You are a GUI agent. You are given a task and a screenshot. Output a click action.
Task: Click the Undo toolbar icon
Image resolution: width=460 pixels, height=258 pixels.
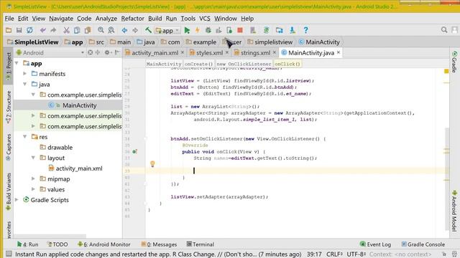pos(43,30)
